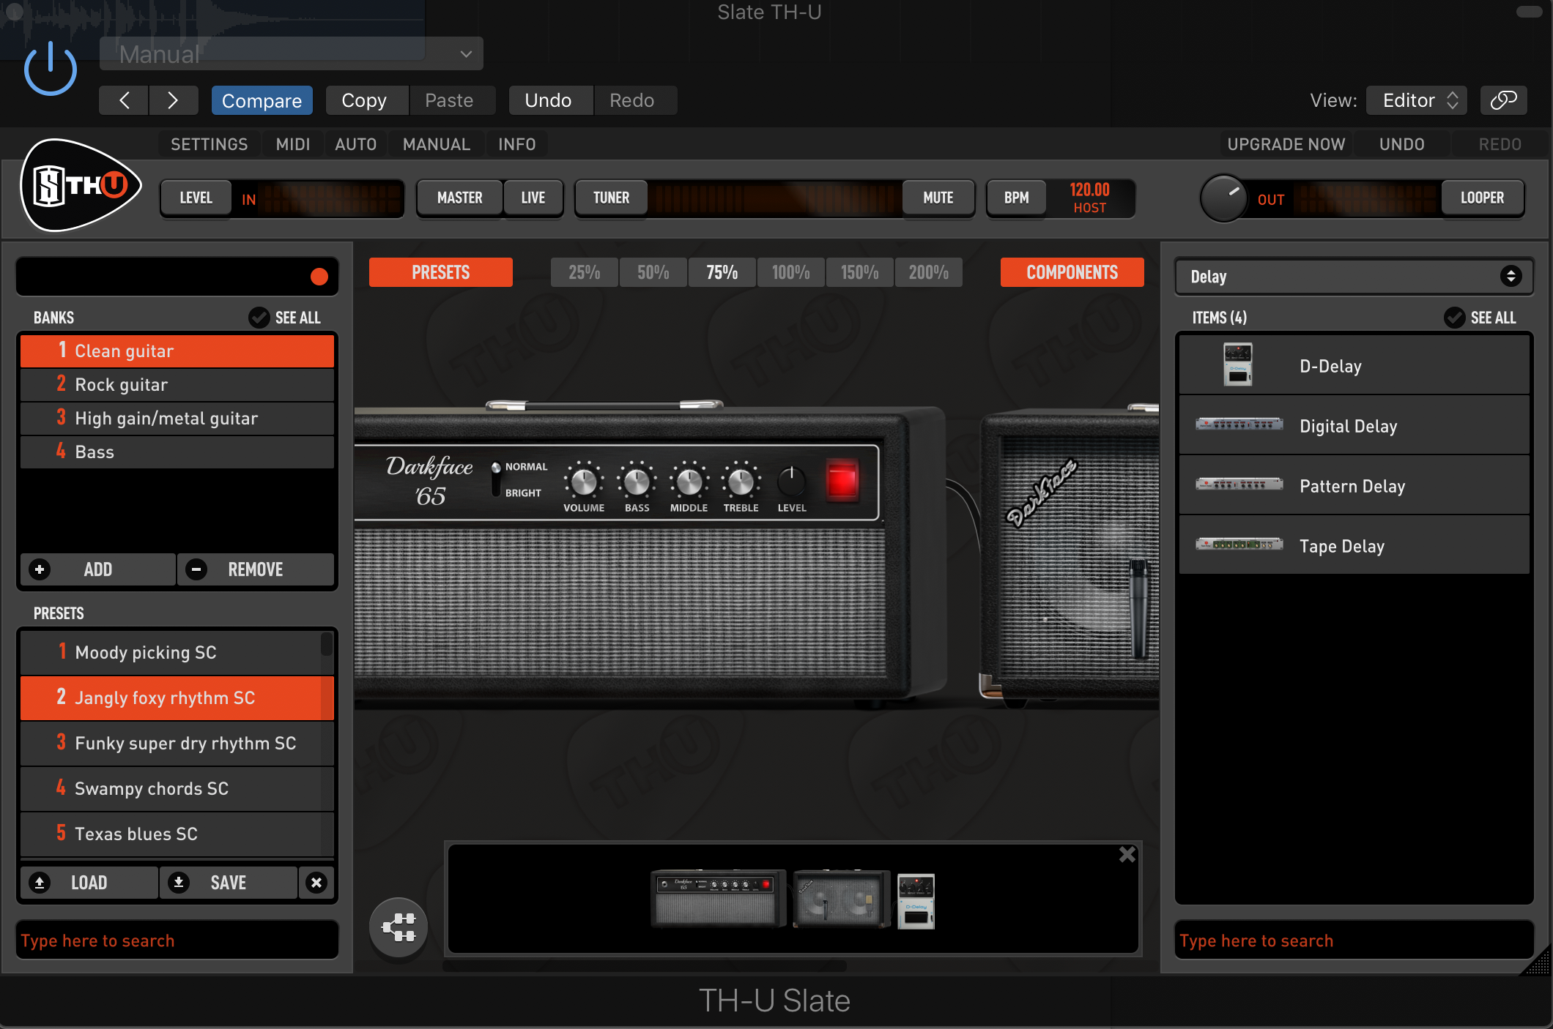Select the Pattern Delay rack icon
This screenshot has height=1029, width=1553.
click(x=1239, y=484)
